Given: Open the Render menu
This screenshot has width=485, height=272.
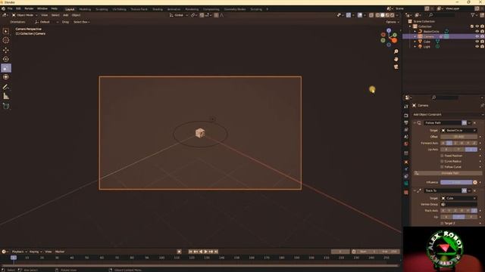Looking at the screenshot, I should click(29, 8).
